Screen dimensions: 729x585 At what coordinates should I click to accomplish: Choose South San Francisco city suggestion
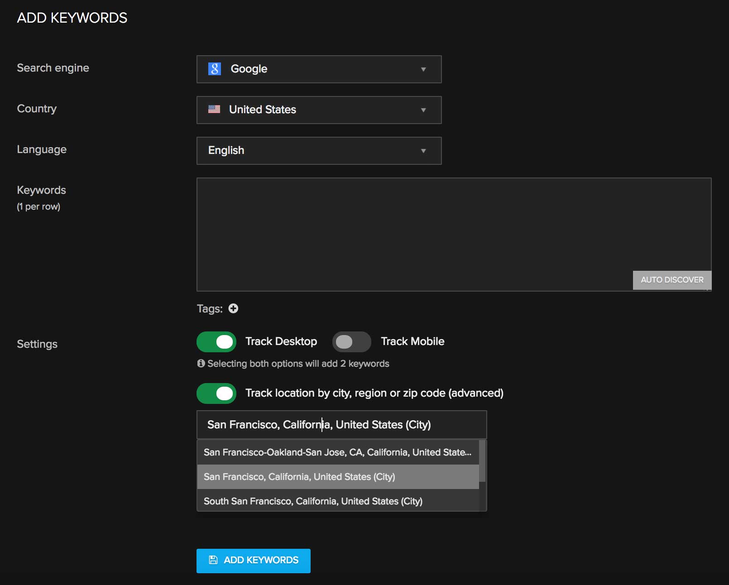(x=313, y=501)
